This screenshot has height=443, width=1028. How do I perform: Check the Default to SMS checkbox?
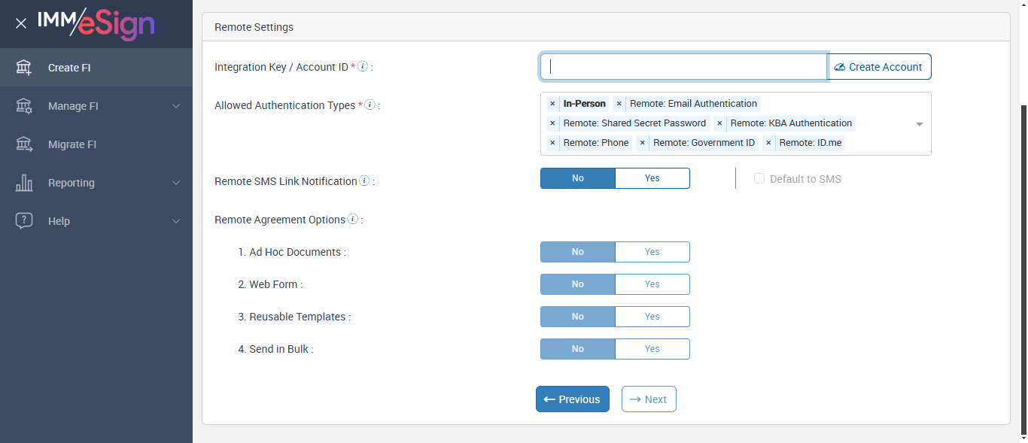tap(759, 179)
